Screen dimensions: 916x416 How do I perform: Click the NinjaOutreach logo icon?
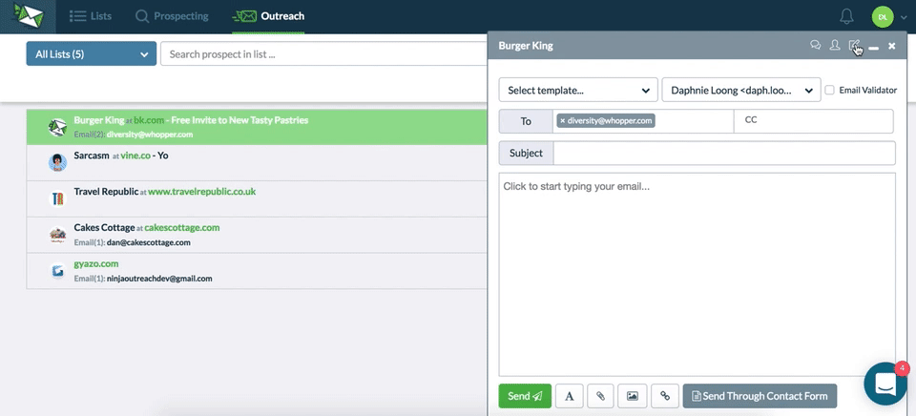[29, 16]
